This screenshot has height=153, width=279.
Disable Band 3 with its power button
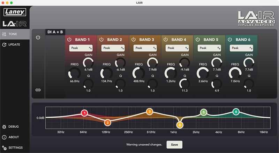tap(134, 40)
